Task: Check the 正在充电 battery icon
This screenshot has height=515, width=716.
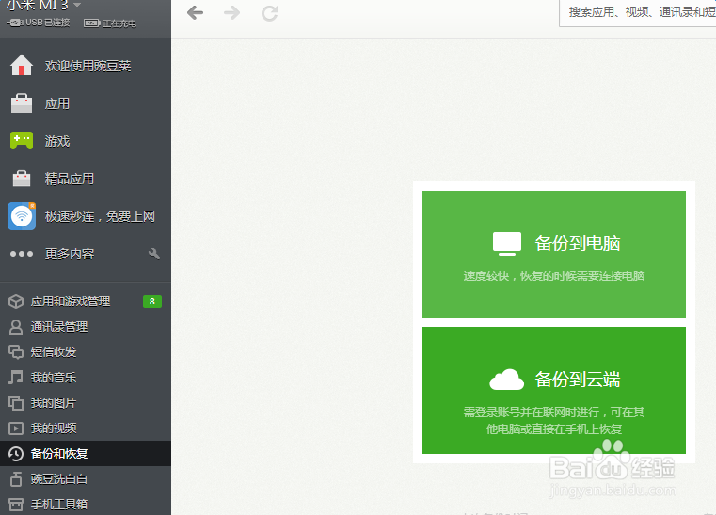Action: coord(92,23)
